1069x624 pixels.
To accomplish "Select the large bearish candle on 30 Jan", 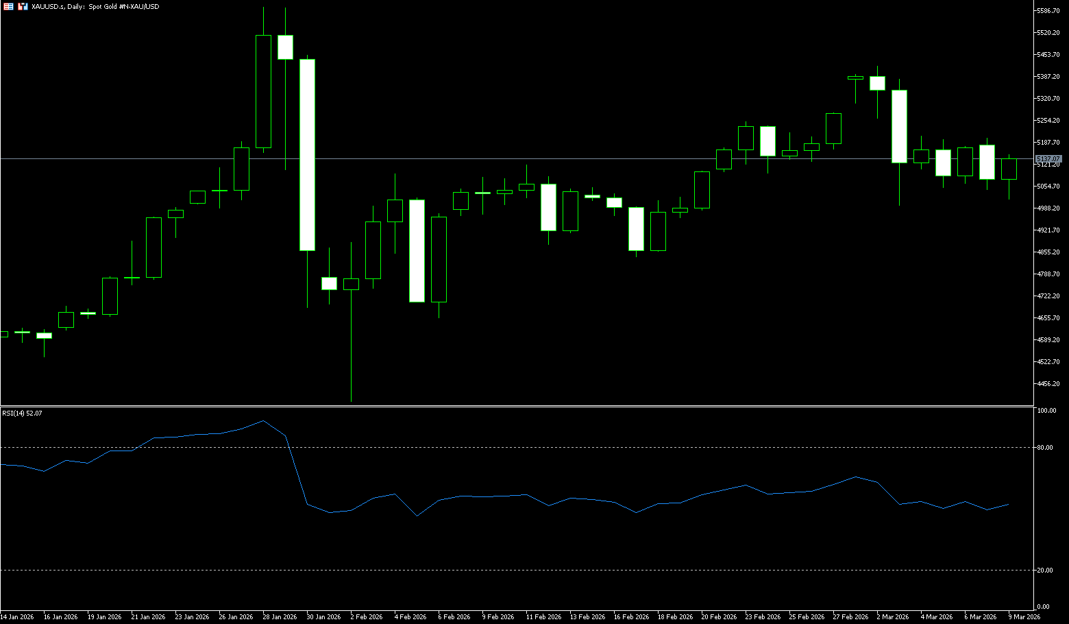I will [x=307, y=154].
